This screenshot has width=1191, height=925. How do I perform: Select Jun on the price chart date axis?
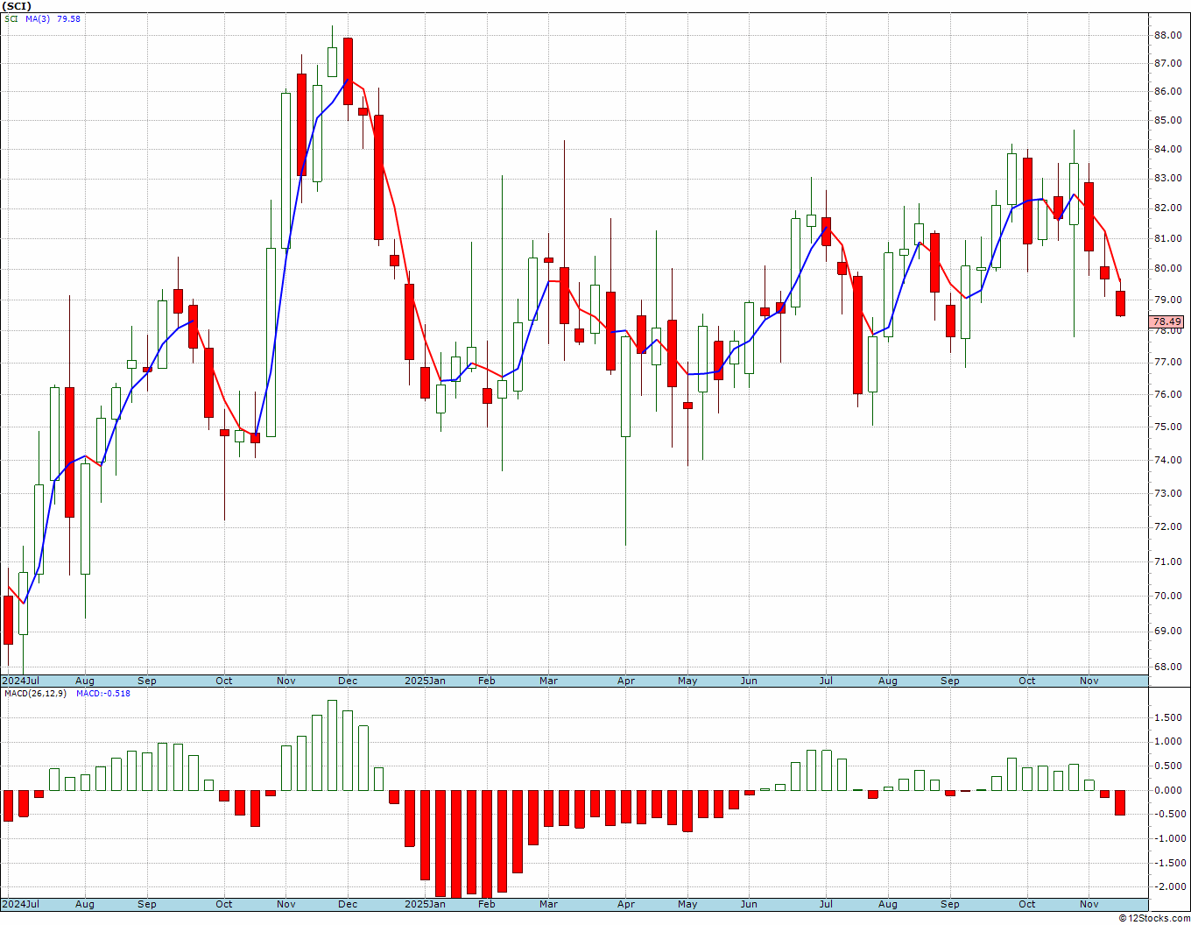749,681
